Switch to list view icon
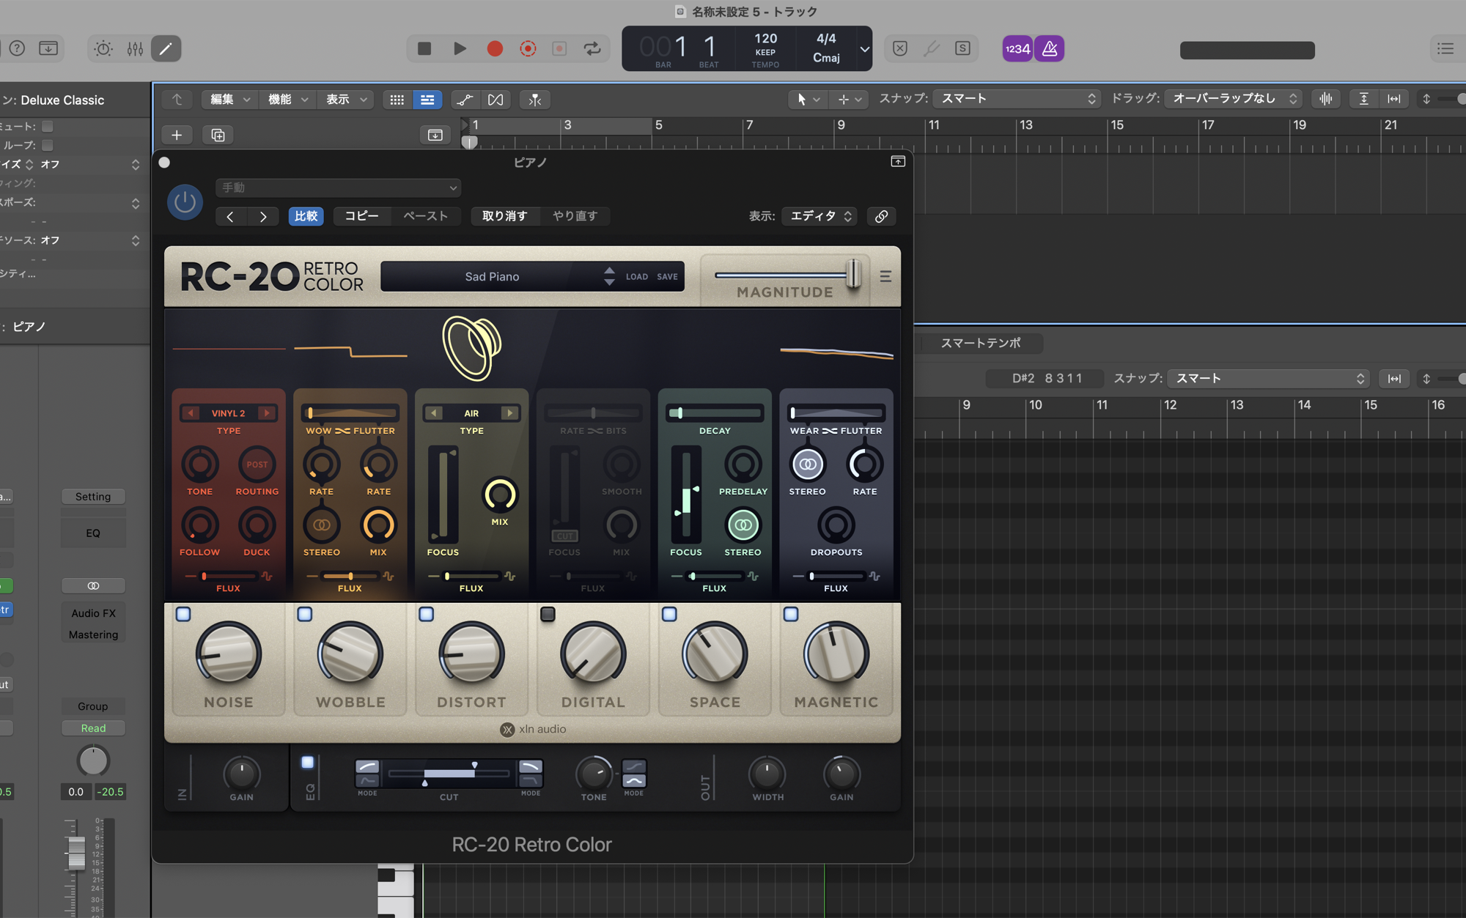The height and width of the screenshot is (918, 1466). 427,99
